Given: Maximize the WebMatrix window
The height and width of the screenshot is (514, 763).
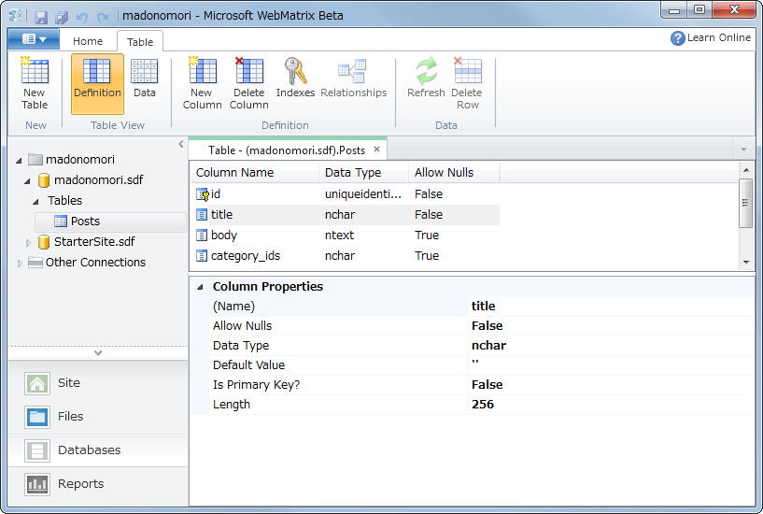Looking at the screenshot, I should click(699, 10).
